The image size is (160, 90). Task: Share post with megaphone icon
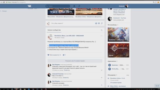point(63,55)
